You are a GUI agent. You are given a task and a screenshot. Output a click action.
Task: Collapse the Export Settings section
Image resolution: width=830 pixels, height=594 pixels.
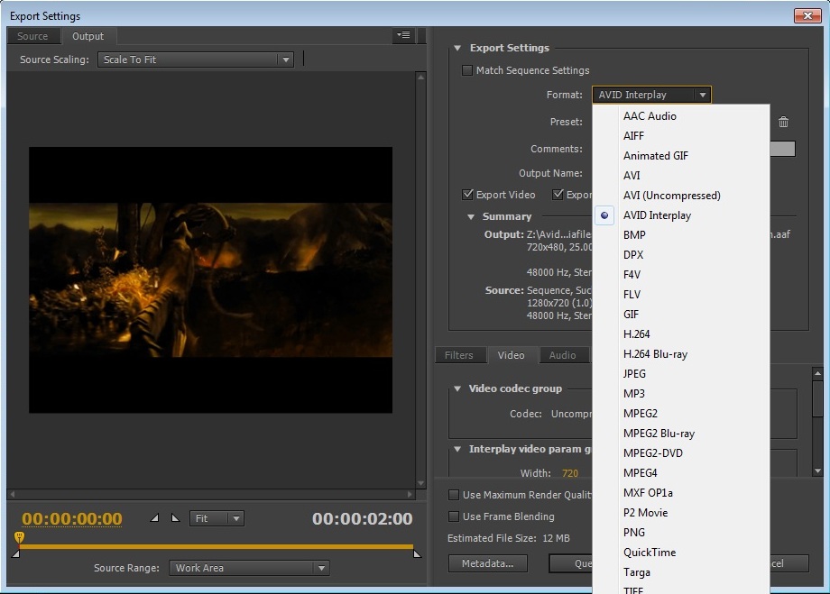[x=457, y=48]
